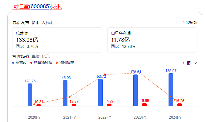Screen dimensions: 205x122
Task: Click the 2021FY axis label
Action: coord(70,117)
